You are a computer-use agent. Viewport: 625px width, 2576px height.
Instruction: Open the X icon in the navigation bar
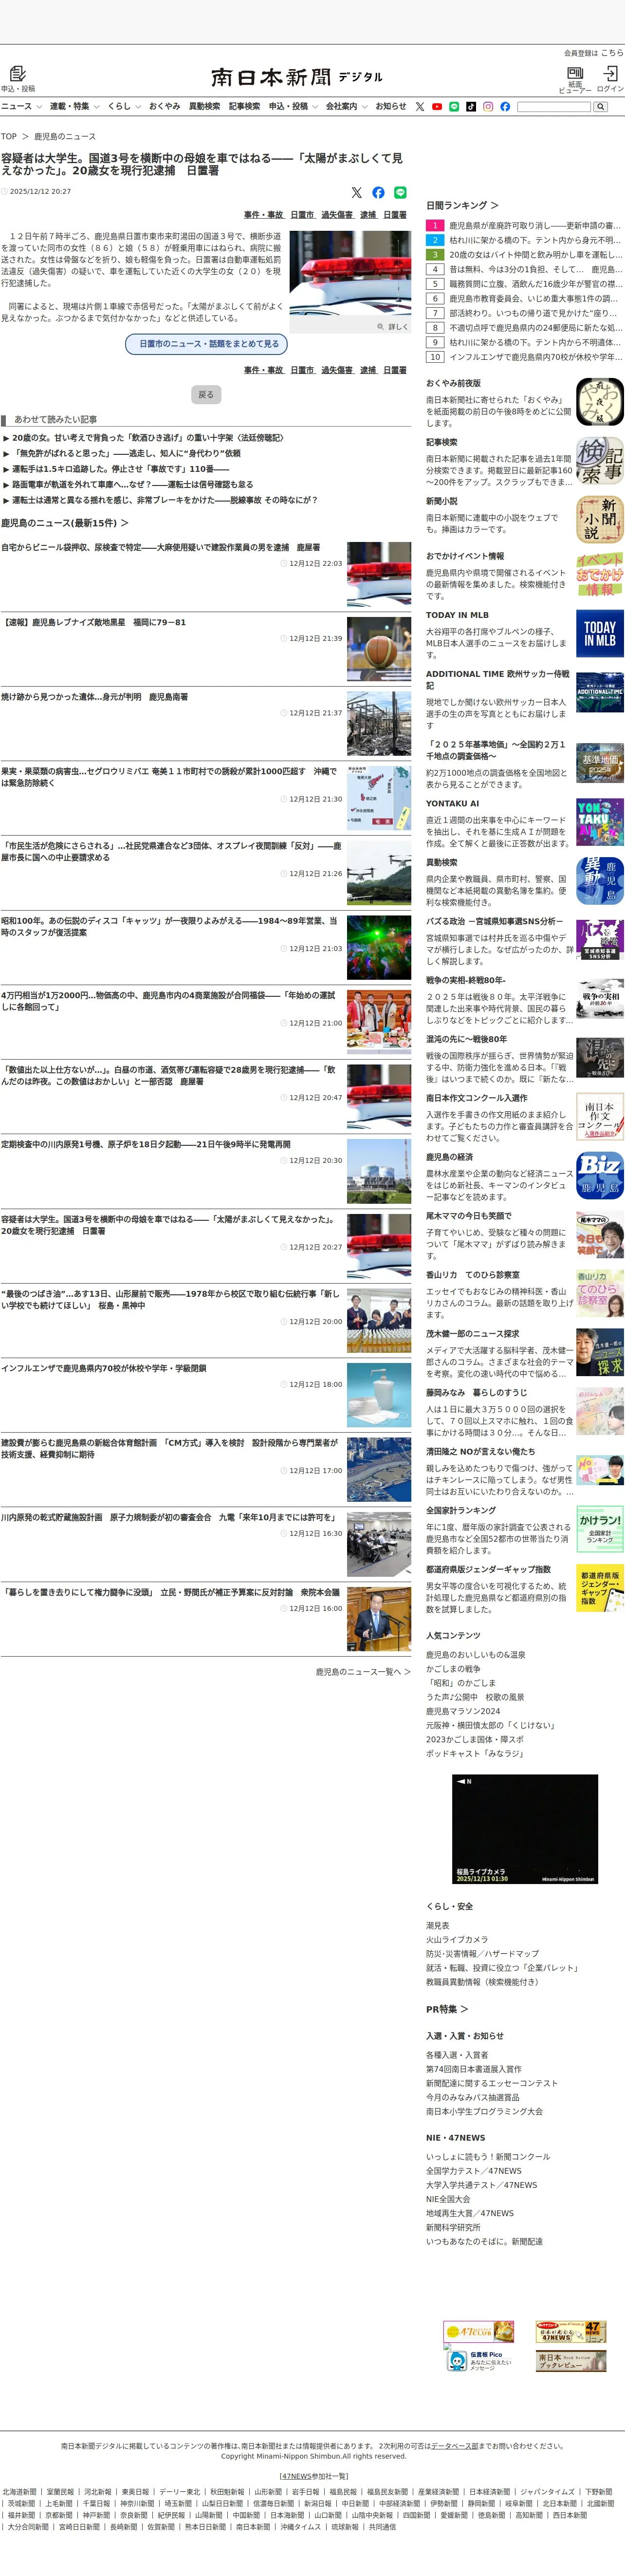(420, 106)
